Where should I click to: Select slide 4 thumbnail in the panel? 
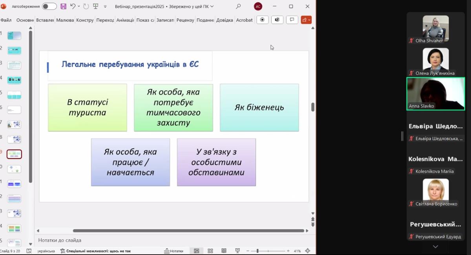click(14, 80)
